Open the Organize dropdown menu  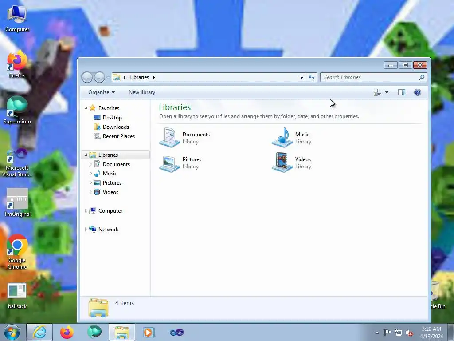(102, 92)
